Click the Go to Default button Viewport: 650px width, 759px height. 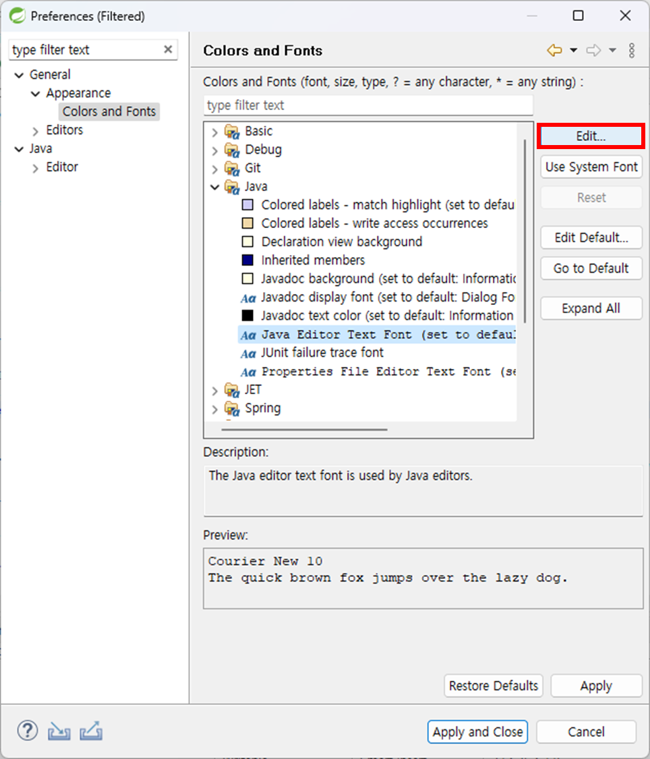(x=591, y=268)
